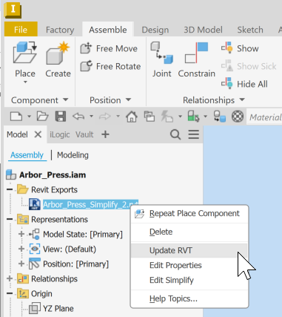Choose Edit Properties in context menu

click(x=189, y=265)
